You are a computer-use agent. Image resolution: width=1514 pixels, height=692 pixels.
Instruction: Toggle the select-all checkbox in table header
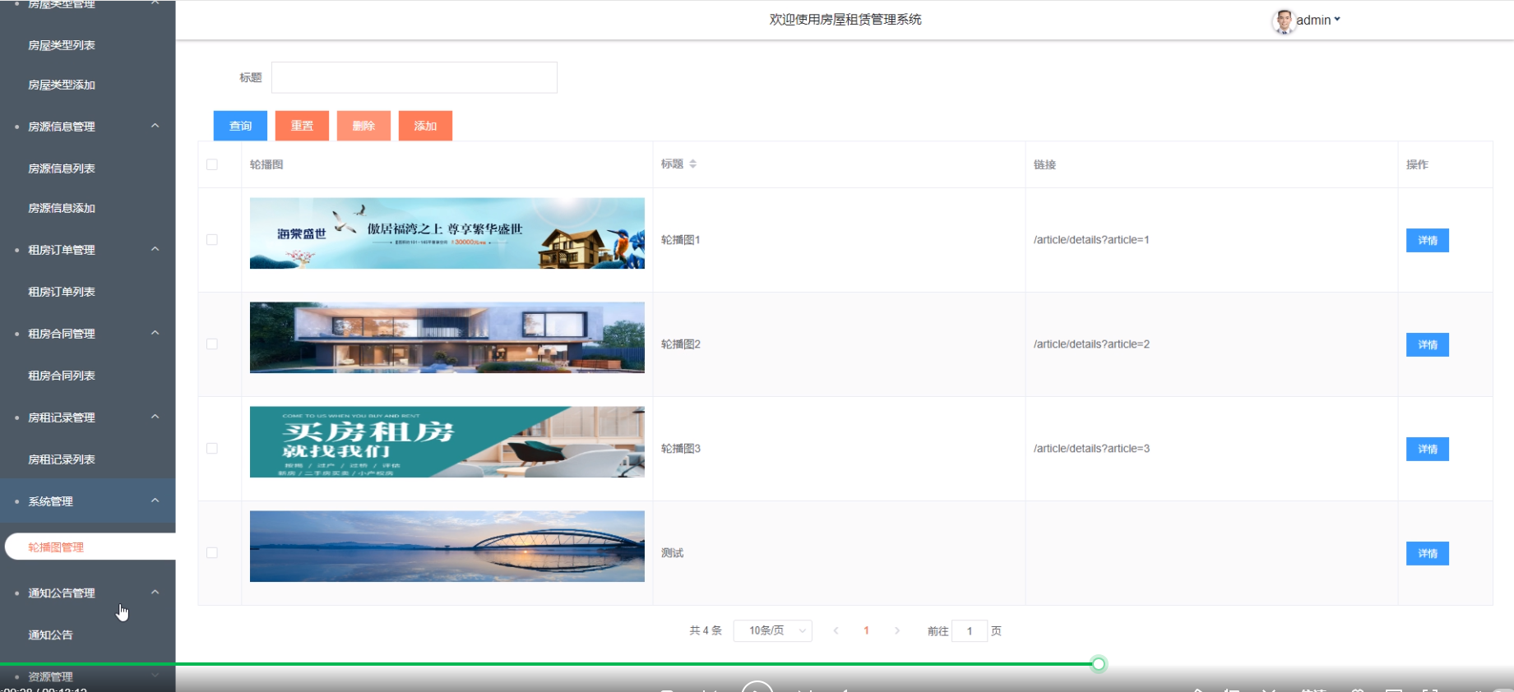pyautogui.click(x=212, y=164)
